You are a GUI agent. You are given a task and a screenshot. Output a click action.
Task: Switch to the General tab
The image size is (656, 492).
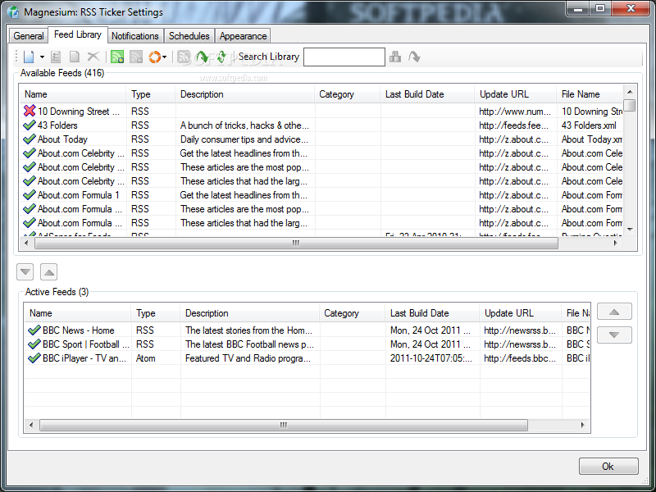point(29,36)
